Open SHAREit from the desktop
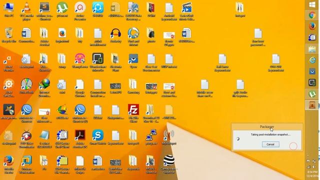 (x=98, y=10)
